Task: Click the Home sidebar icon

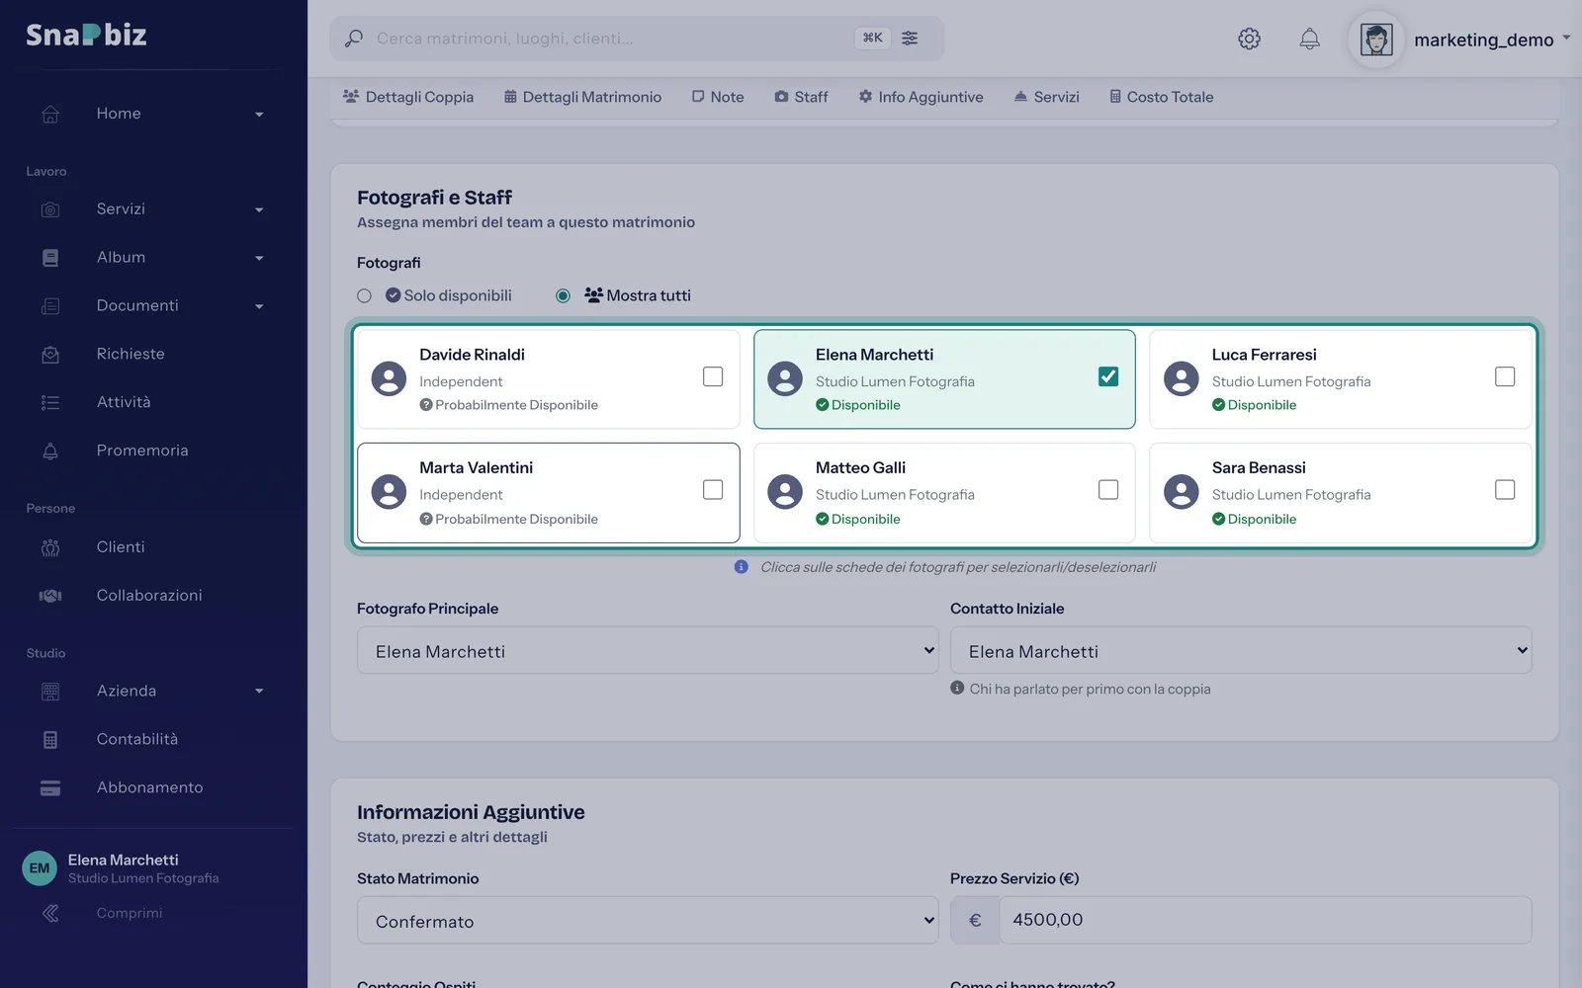Action: [x=50, y=114]
